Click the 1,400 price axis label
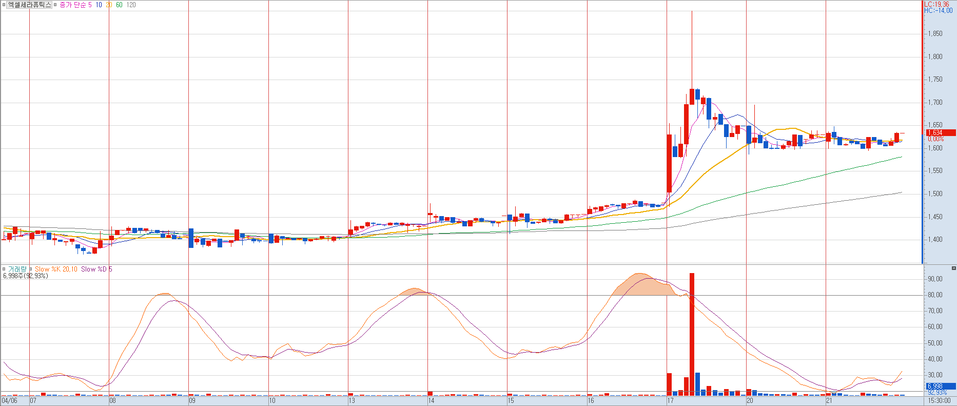This screenshot has width=957, height=406. click(x=935, y=239)
